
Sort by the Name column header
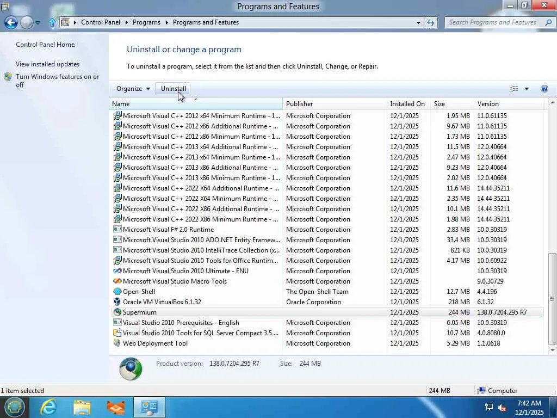point(196,104)
